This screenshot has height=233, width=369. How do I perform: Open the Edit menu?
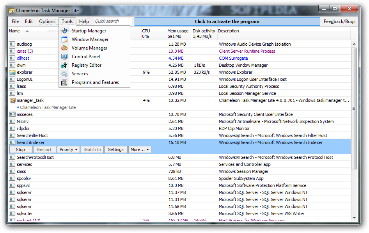(x=29, y=21)
